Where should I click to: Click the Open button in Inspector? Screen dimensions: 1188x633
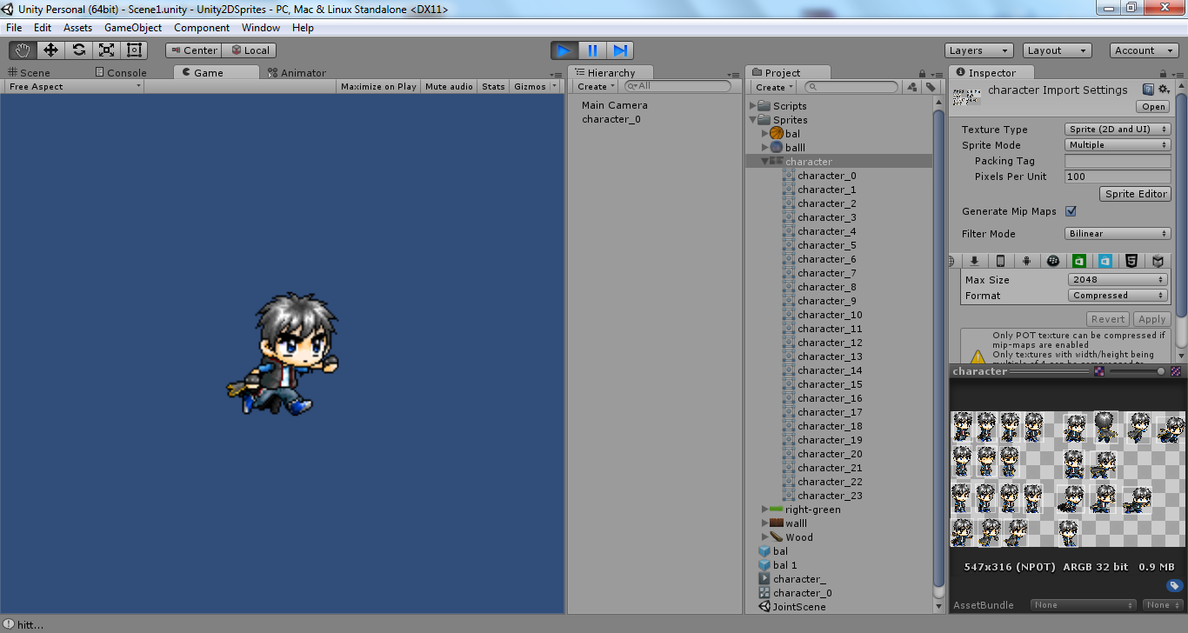tap(1154, 107)
